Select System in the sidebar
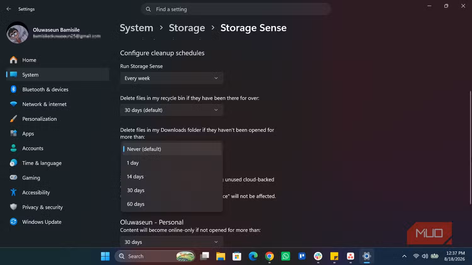This screenshot has width=472, height=265. (x=58, y=75)
